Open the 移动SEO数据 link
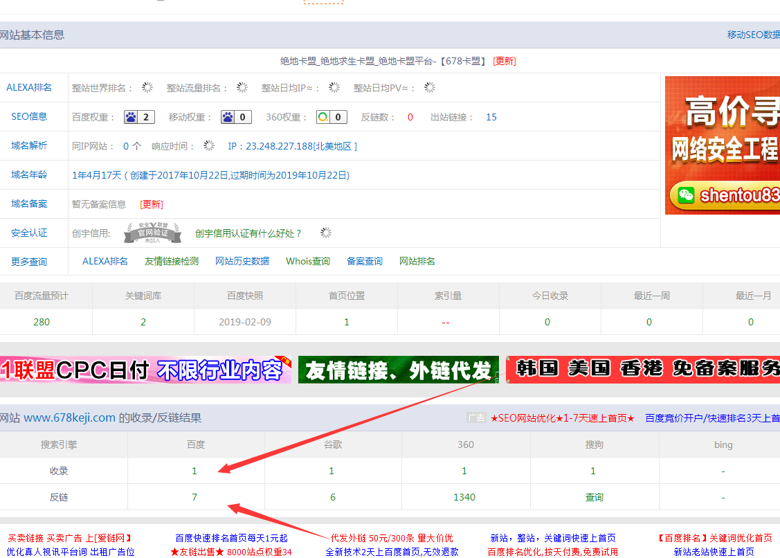Image resolution: width=780 pixels, height=558 pixels. tap(753, 35)
